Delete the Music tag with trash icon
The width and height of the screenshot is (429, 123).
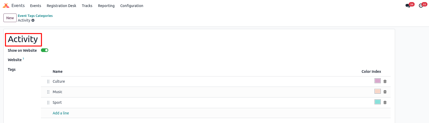tap(385, 92)
